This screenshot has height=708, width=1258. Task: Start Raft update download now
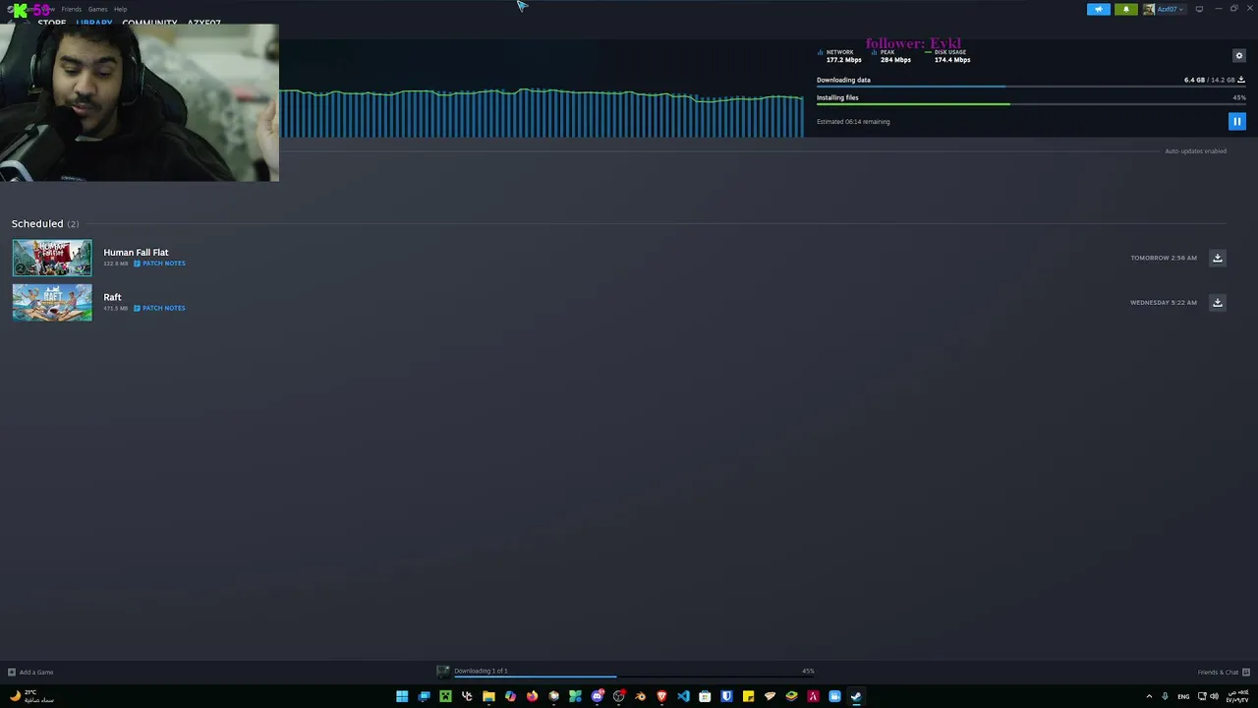pyautogui.click(x=1217, y=303)
